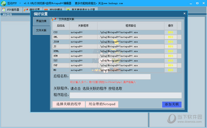This screenshot has width=207, height=128.
Task: Click notepad++ program cell in CSS row
Action: pyautogui.click(x=83, y=32)
